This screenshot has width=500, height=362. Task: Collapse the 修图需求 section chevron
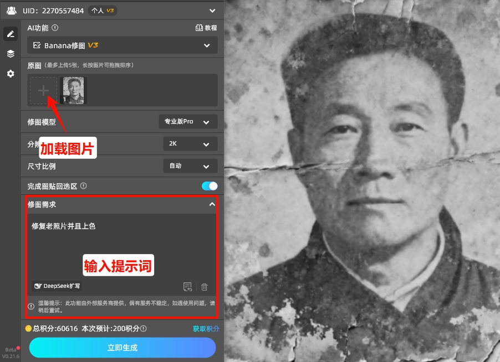212,204
